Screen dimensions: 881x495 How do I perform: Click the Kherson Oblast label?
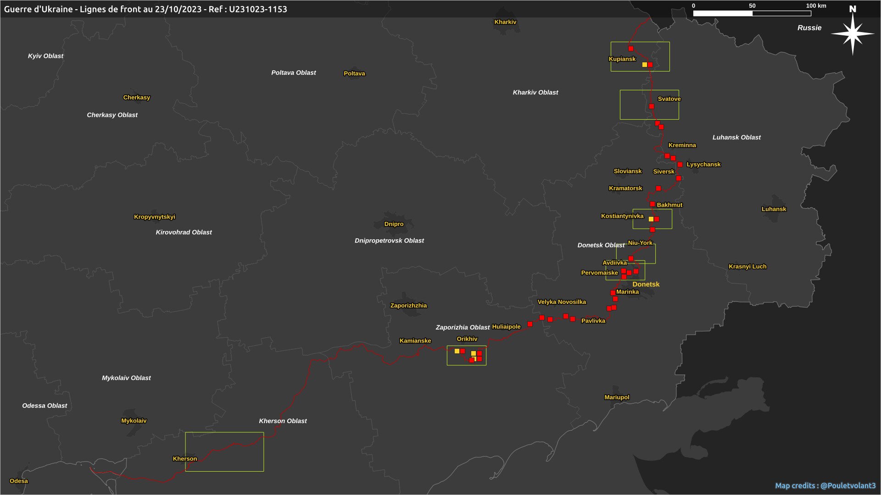[x=283, y=421]
